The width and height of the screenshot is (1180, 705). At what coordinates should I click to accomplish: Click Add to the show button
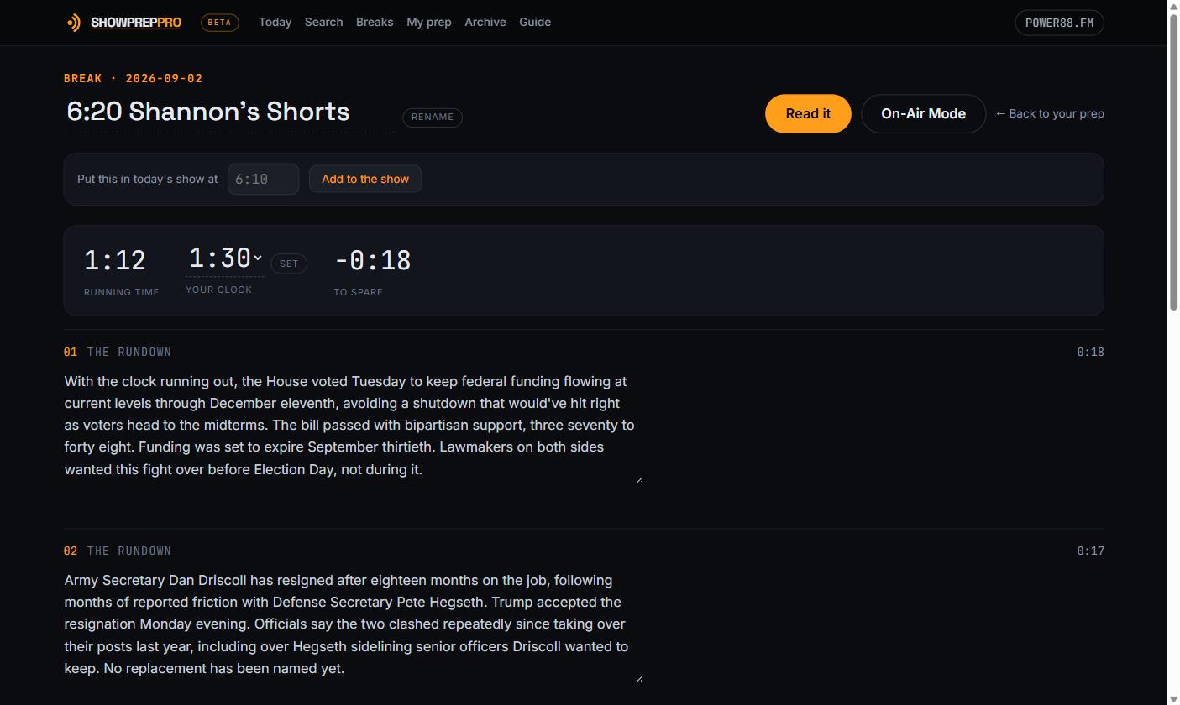[x=365, y=179]
